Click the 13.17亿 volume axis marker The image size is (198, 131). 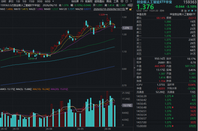127,105
